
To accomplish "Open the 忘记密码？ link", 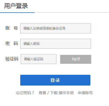I will click(25, 93).
